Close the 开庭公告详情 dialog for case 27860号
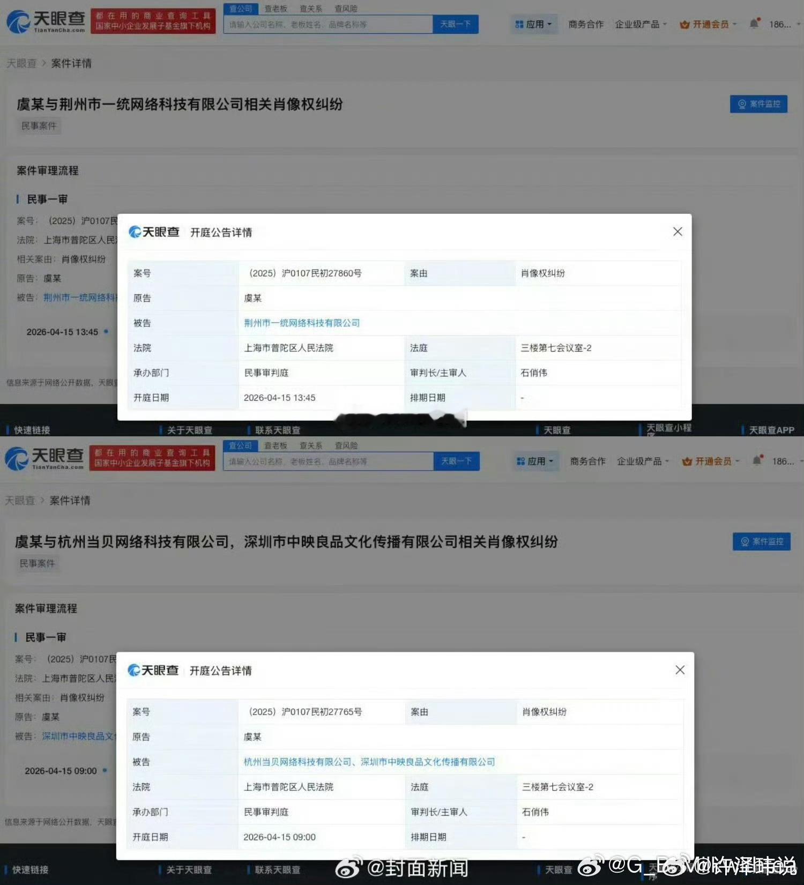Image resolution: width=804 pixels, height=885 pixels. point(678,232)
